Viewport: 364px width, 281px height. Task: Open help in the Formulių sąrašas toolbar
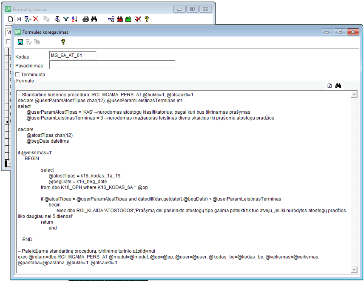coord(146,19)
